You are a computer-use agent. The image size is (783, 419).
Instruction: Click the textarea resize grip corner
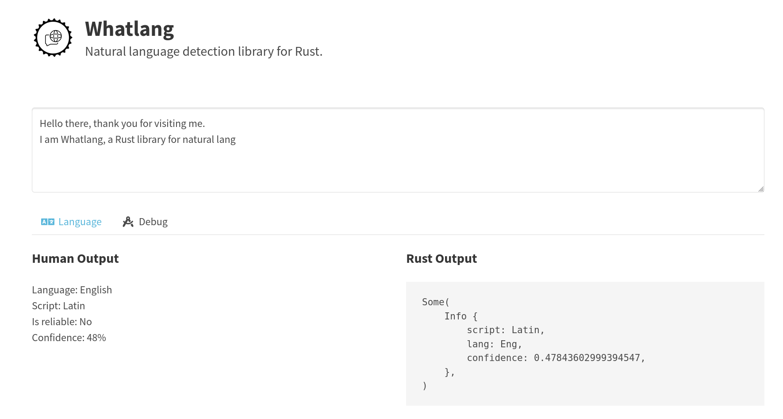[x=761, y=189]
